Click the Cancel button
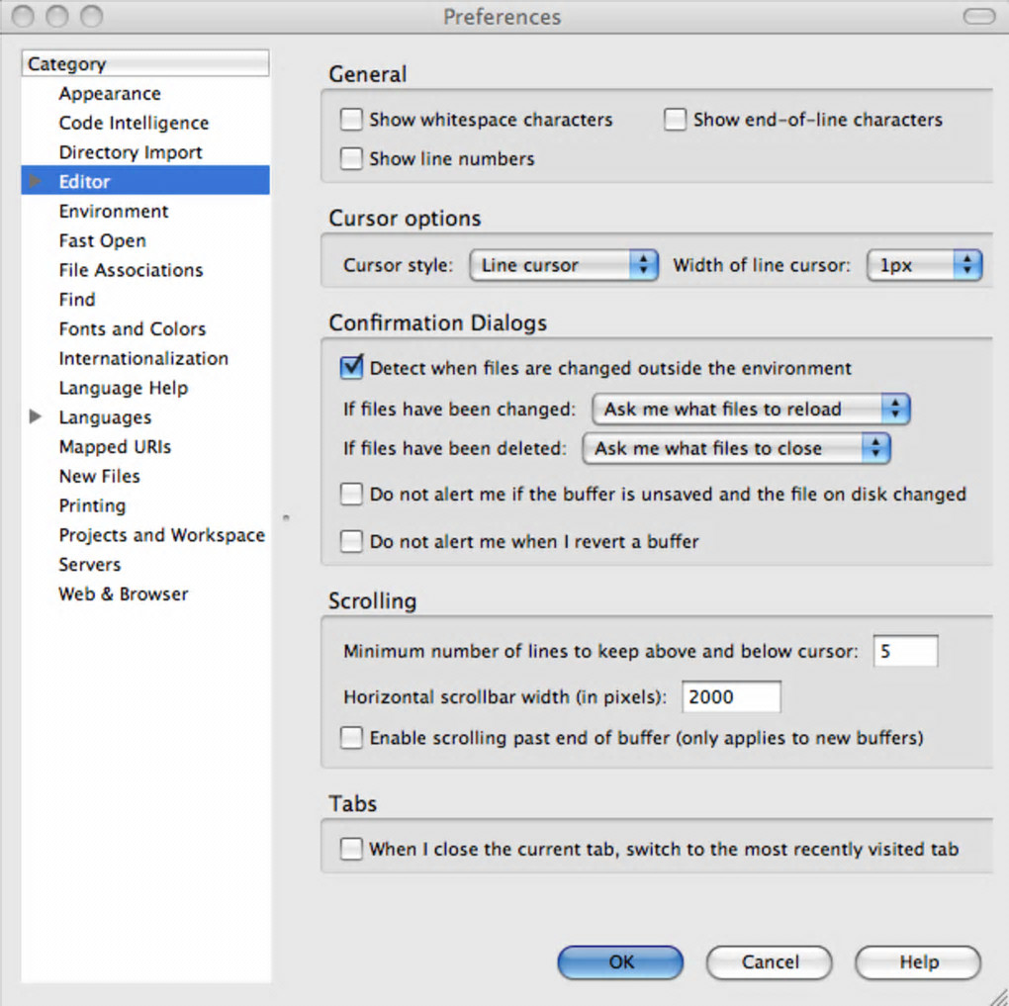This screenshot has height=1006, width=1009. click(x=770, y=962)
